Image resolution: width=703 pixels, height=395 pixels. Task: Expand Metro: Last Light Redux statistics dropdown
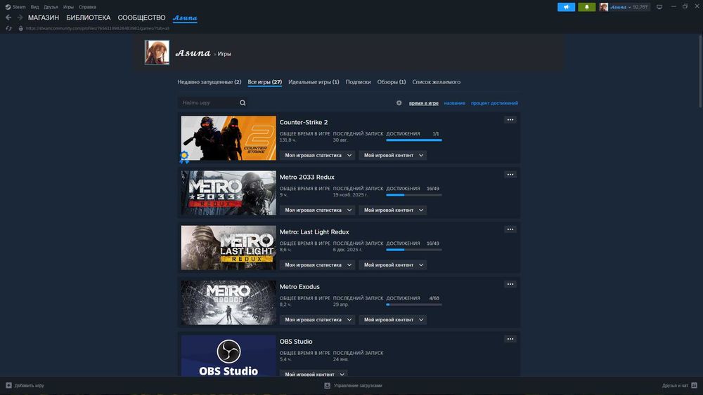tap(318, 265)
